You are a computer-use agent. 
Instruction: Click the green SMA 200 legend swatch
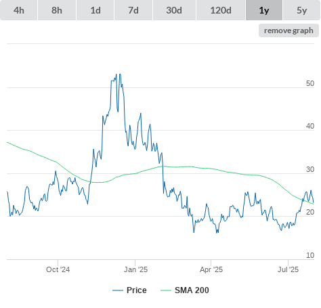tap(166, 290)
